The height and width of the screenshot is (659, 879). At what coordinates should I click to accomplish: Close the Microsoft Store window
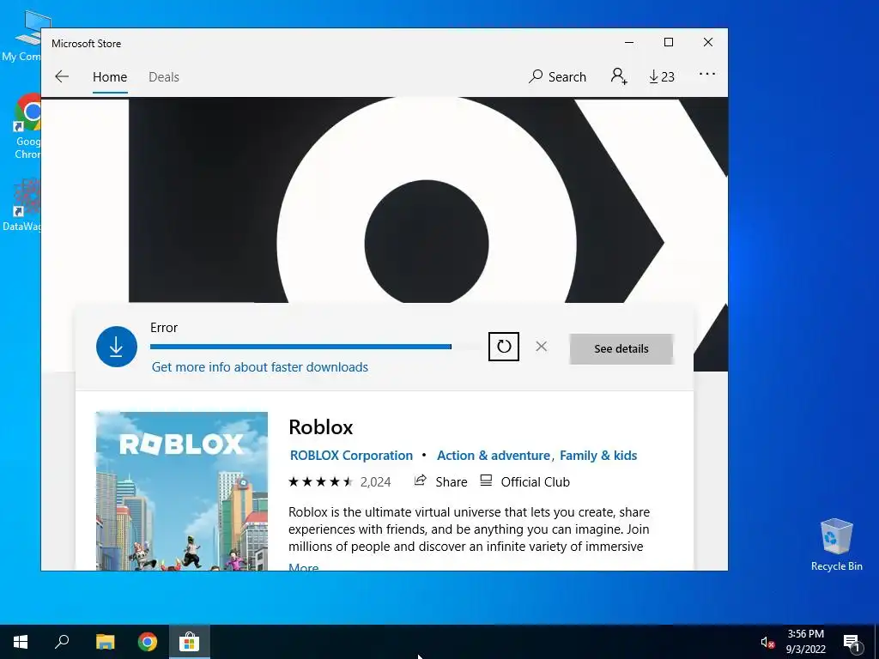(x=708, y=43)
